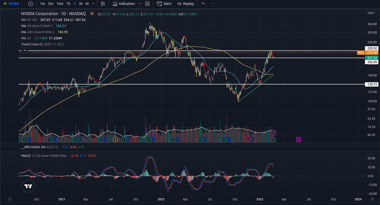Click the 2021 label on time axis
This screenshot has width=380, height=205.
click(62, 199)
